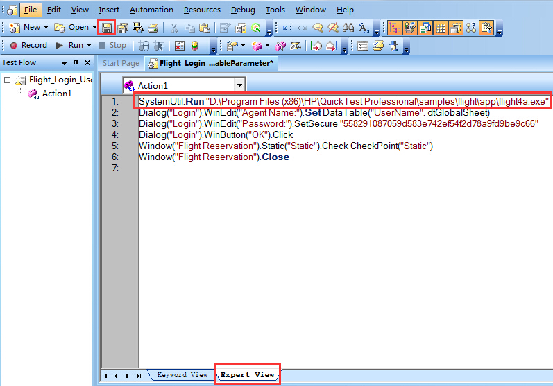Image resolution: width=553 pixels, height=386 pixels.
Task: Open the Action1 combo box dropdown
Action: tap(239, 85)
